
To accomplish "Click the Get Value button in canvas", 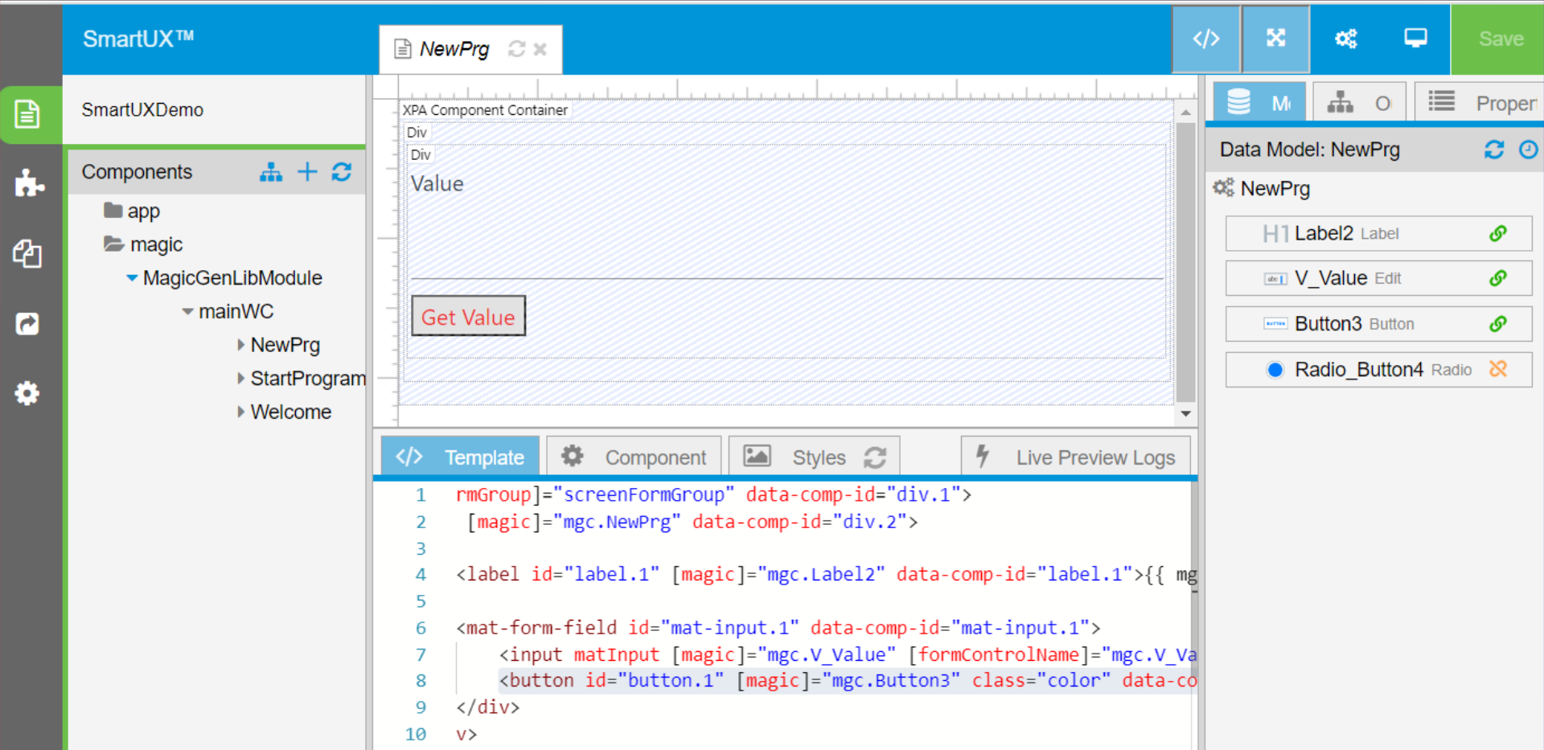I will [468, 316].
